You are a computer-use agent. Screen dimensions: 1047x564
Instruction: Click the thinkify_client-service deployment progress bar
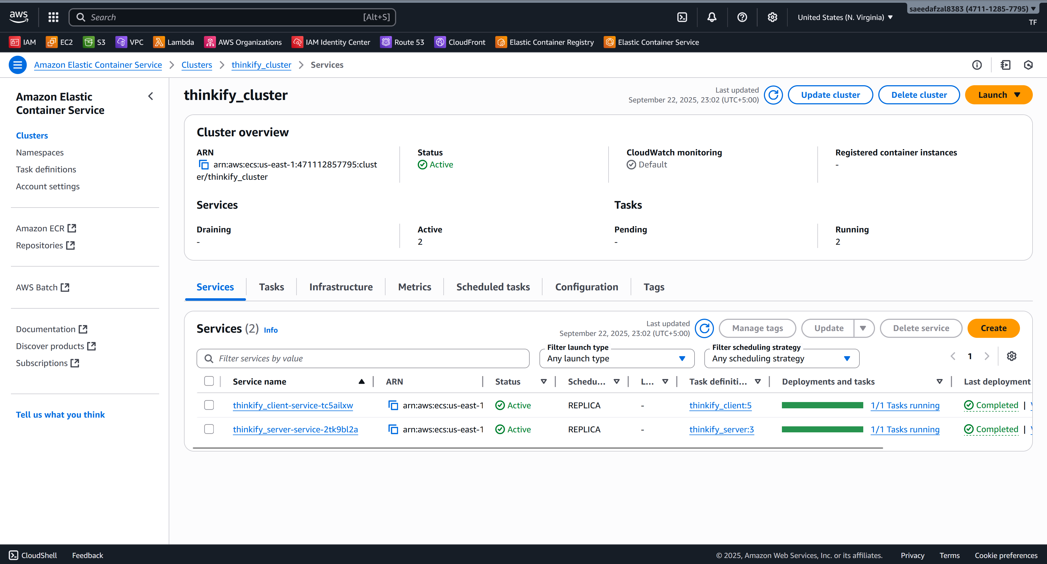822,405
